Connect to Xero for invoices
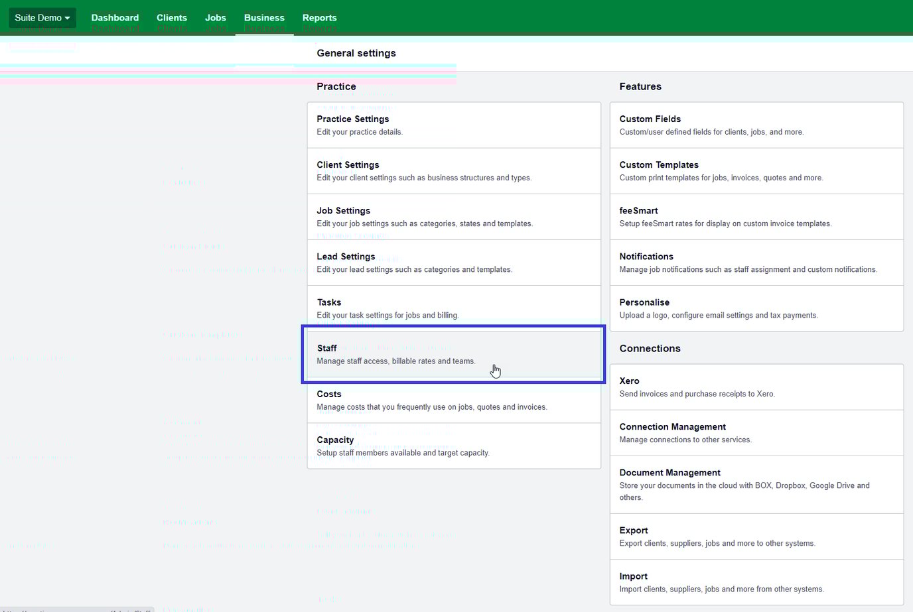Screen dimensions: 913x612 pos(756,387)
